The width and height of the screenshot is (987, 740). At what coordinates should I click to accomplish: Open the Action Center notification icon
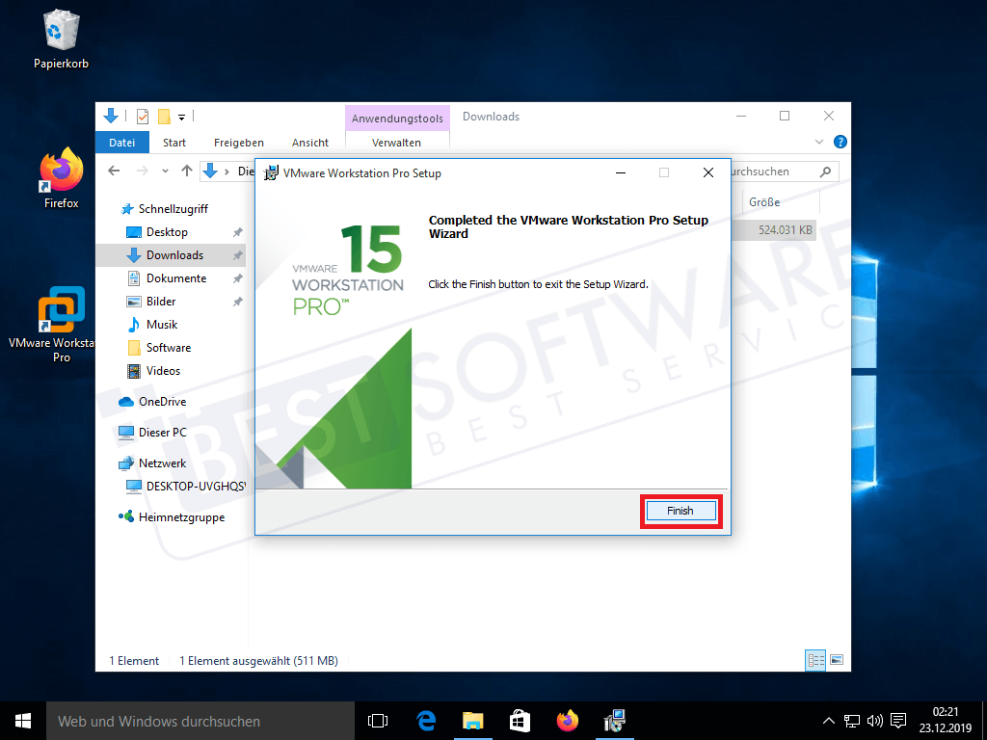(898, 720)
